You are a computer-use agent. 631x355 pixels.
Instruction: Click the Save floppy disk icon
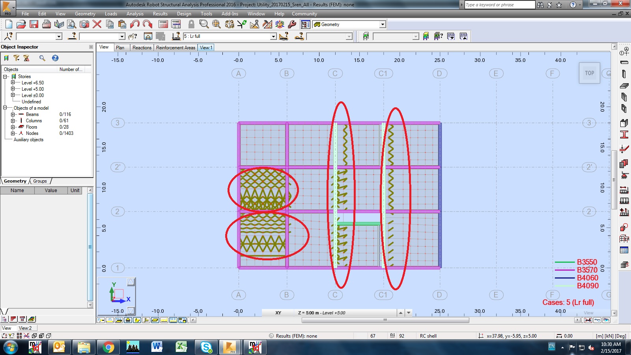click(x=34, y=24)
